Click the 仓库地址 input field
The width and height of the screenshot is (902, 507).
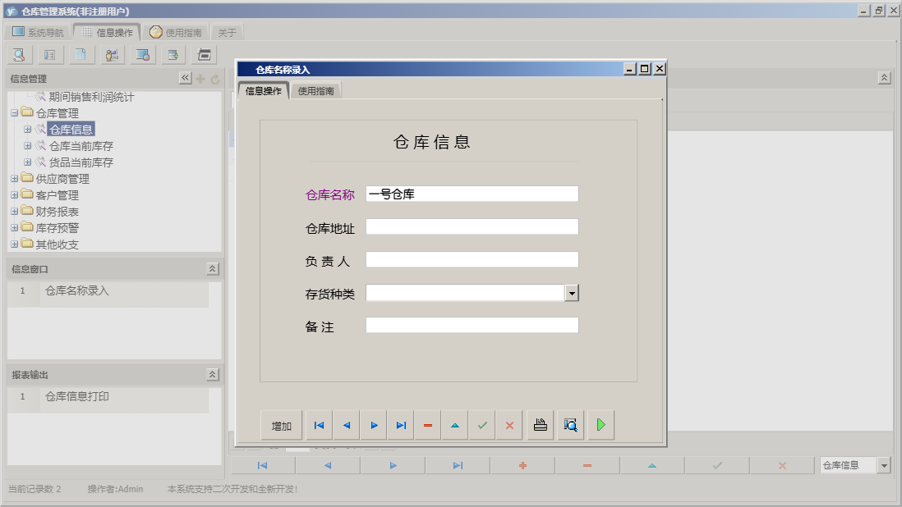coord(472,227)
